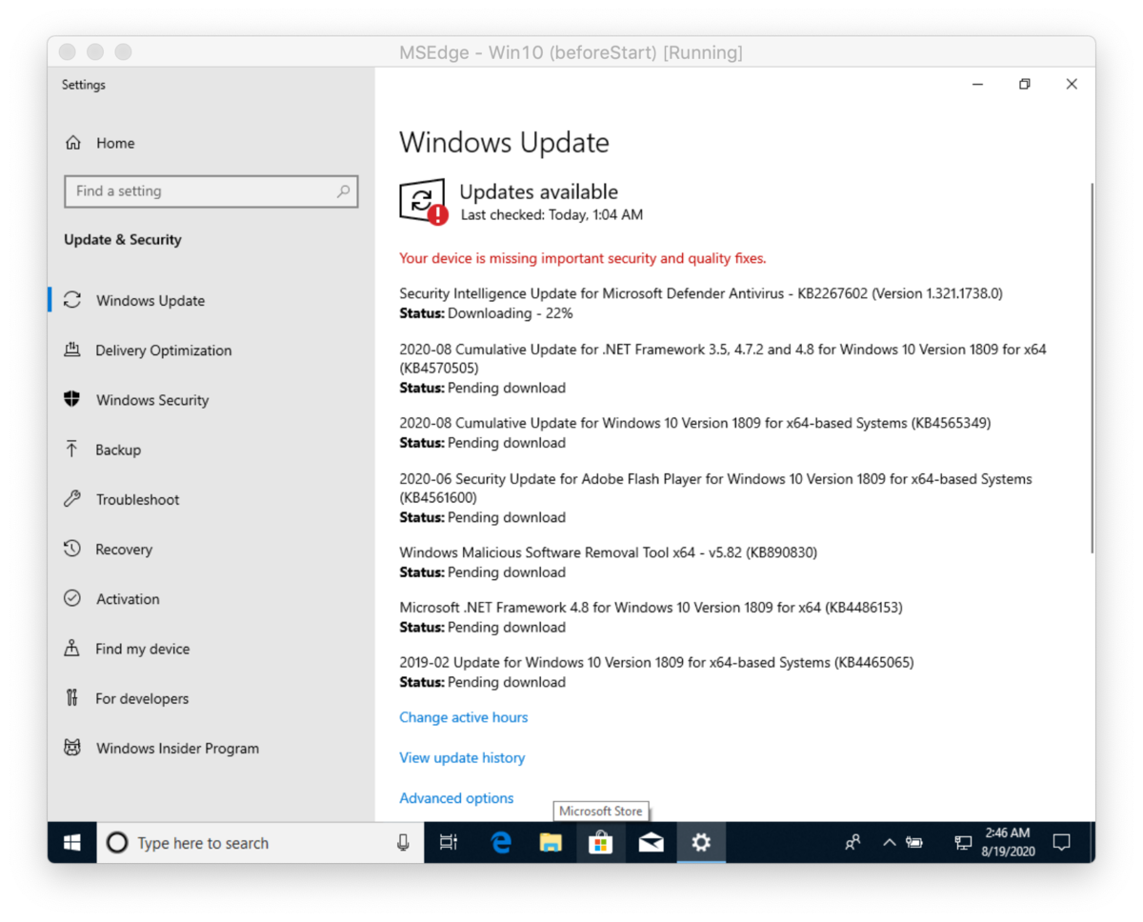Click the Windows Update page heading
The width and height of the screenshot is (1143, 922).
point(504,143)
